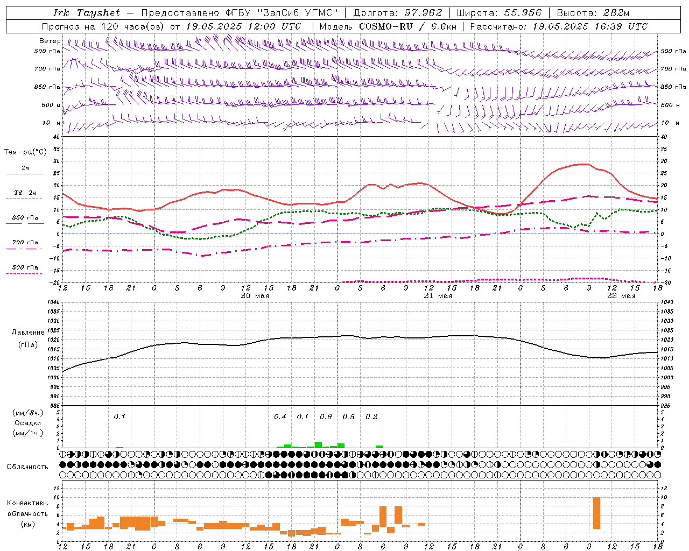Screen dimensions: 689x551
Task: Click the Осадки panel label
Action: click(x=28, y=423)
